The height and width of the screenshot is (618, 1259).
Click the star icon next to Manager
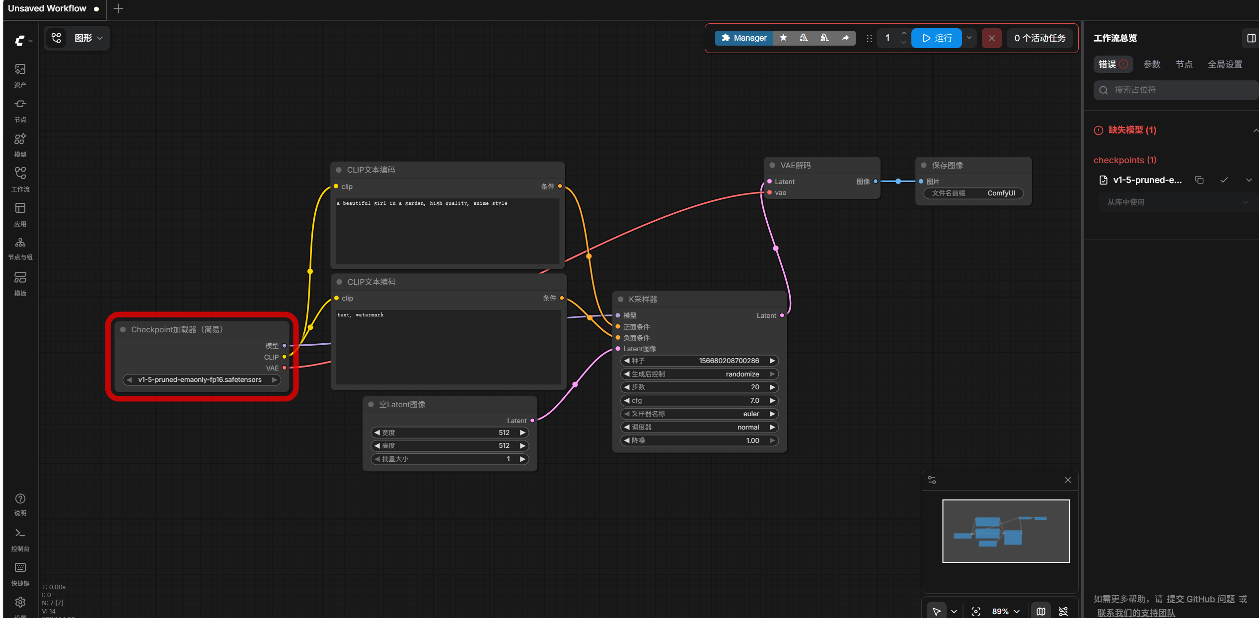tap(783, 38)
